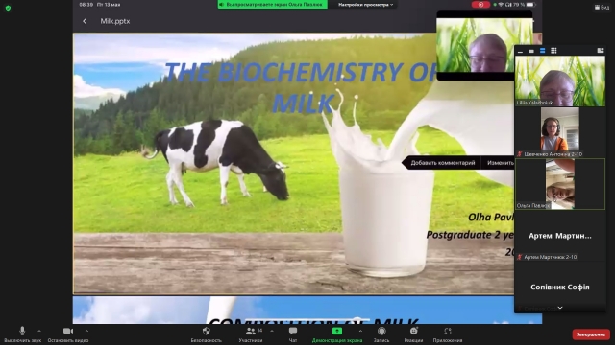Click the green encryption shield icon
The width and height of the screenshot is (615, 345).
pos(8,8)
